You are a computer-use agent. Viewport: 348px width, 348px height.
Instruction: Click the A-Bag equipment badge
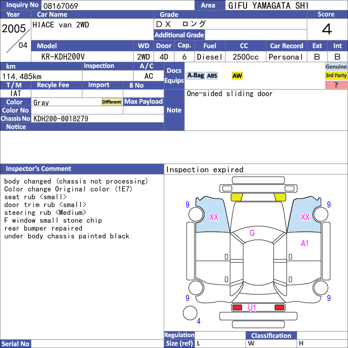(x=195, y=76)
